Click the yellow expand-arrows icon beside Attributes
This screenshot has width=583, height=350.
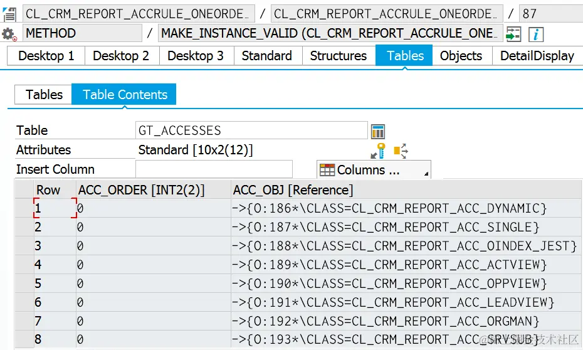pos(401,151)
